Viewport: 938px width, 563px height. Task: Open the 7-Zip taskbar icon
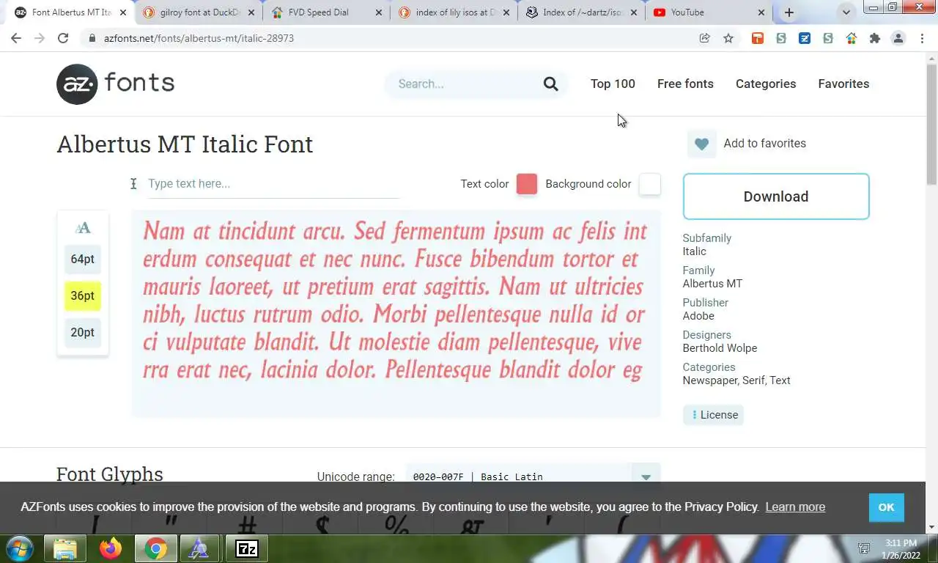click(x=247, y=548)
